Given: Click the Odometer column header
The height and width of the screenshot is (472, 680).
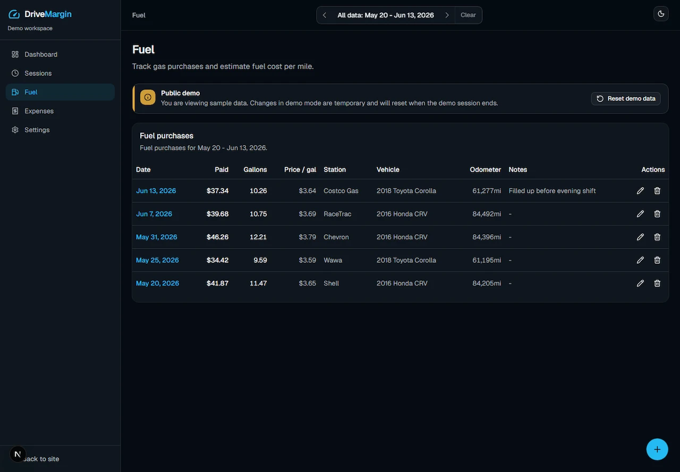Looking at the screenshot, I should (x=486, y=169).
